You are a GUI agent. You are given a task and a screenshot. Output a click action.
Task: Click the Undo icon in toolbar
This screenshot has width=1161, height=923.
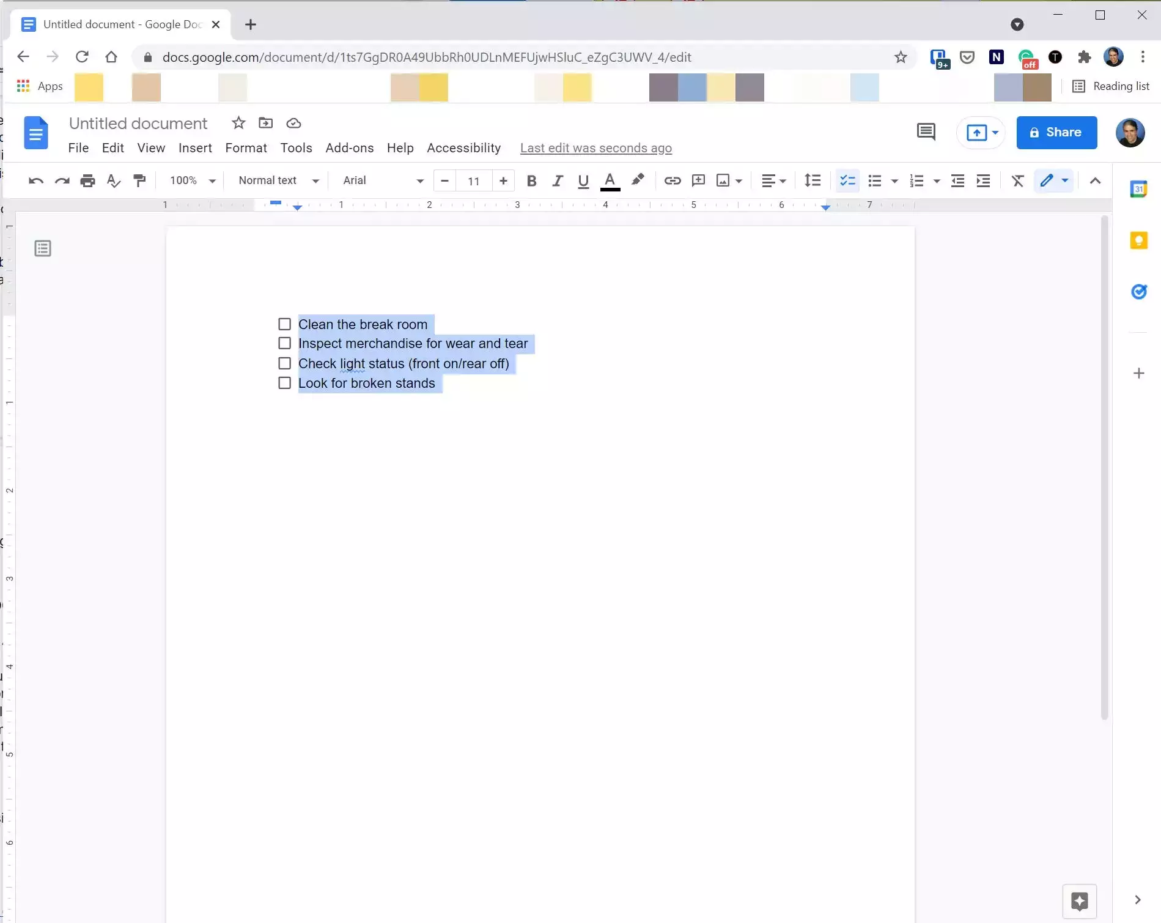pyautogui.click(x=35, y=180)
